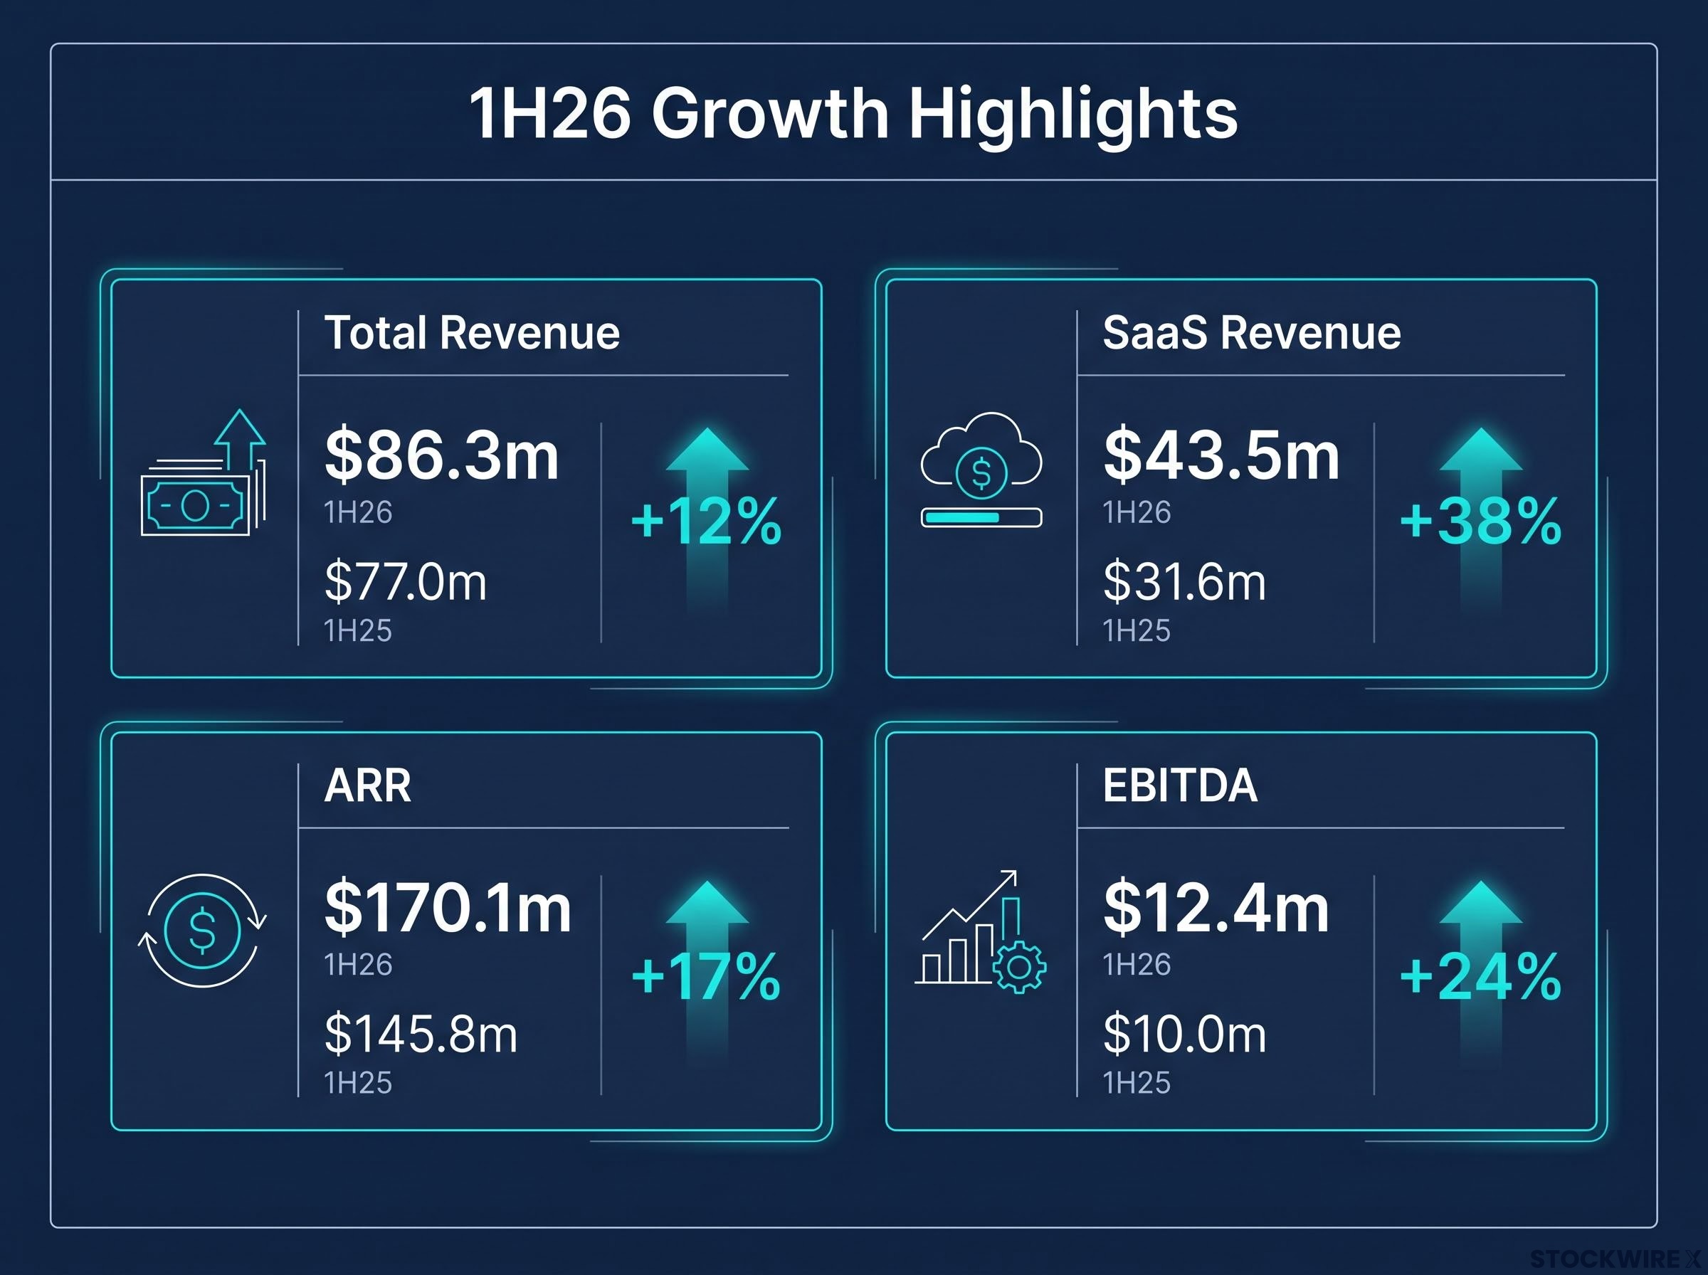Screen dimensions: 1708x1275
Task: Click the $86.3m 1H26 revenue figure
Action: coord(441,455)
